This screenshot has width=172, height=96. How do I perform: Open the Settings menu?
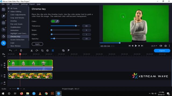pos(24,4)
